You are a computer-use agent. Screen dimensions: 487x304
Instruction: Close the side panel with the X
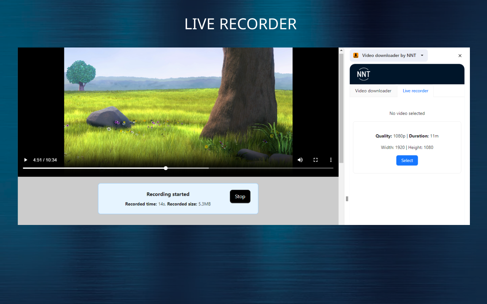click(x=460, y=55)
